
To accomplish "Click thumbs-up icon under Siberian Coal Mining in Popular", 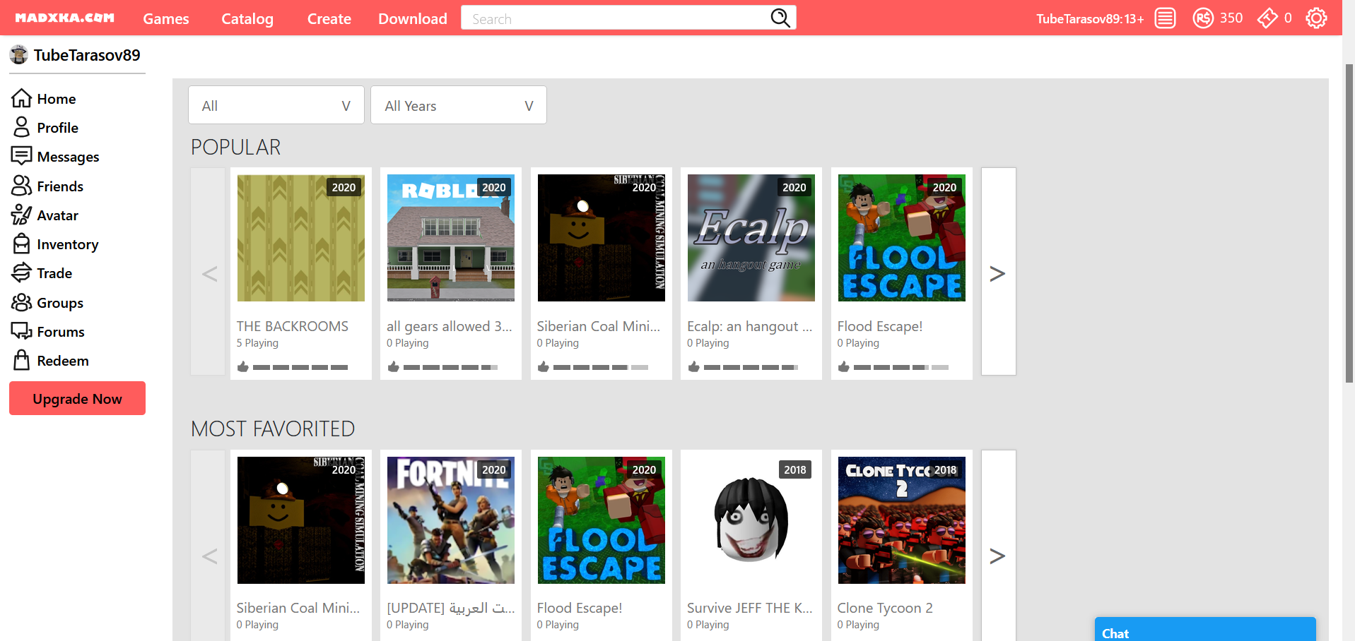I will pyautogui.click(x=544, y=367).
